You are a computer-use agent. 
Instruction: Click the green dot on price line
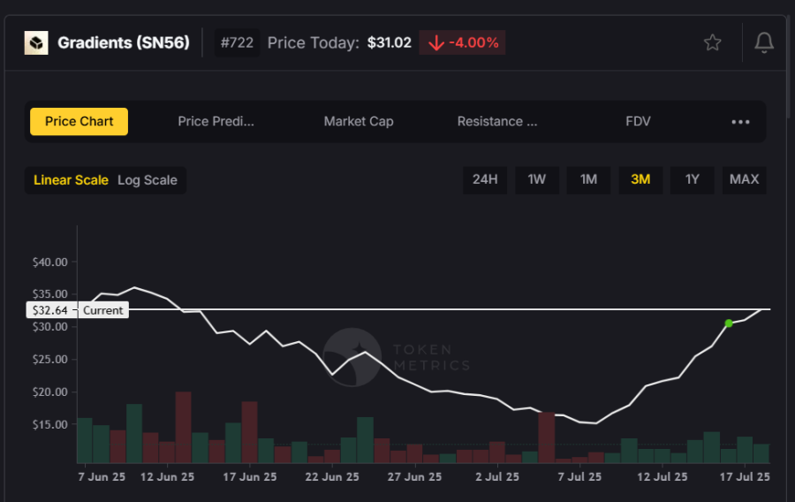pyautogui.click(x=729, y=323)
